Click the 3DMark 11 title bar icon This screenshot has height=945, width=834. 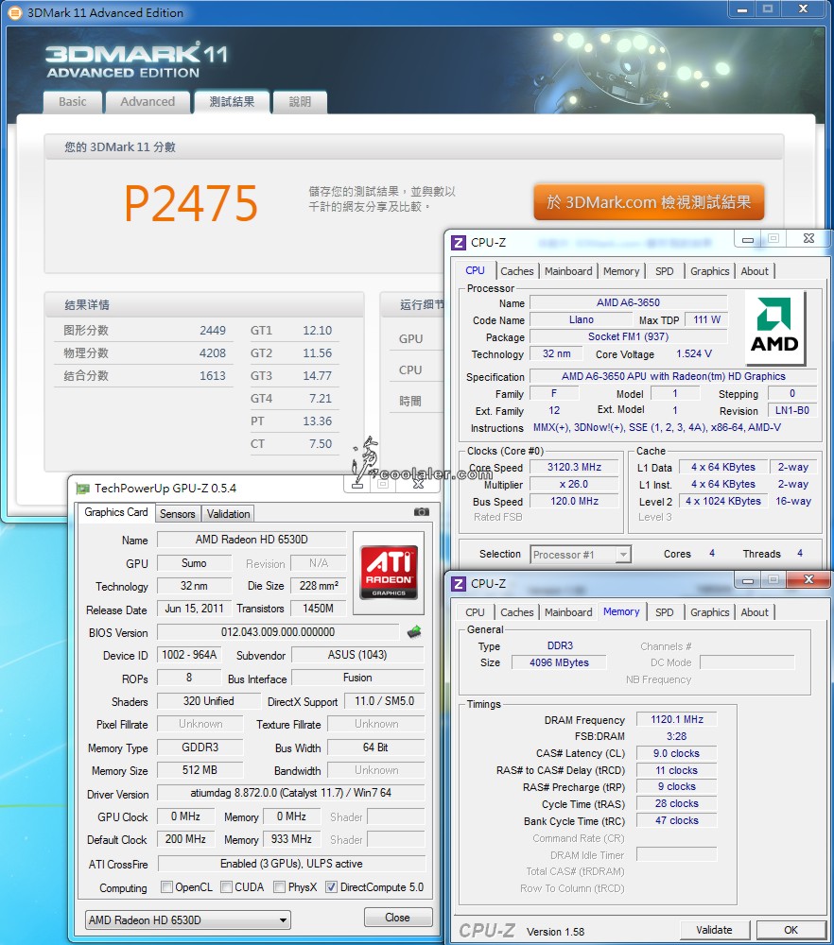tap(15, 12)
